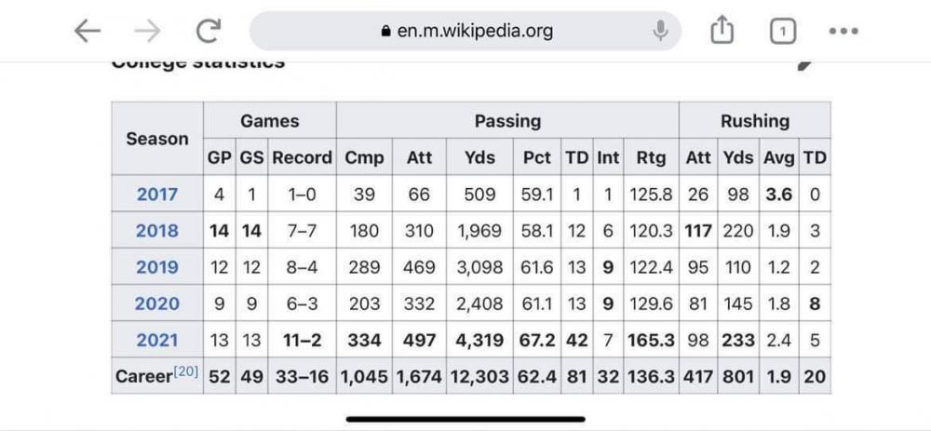Tap the microphone voice search icon
Viewport: 931px width, 431px height.
click(660, 31)
